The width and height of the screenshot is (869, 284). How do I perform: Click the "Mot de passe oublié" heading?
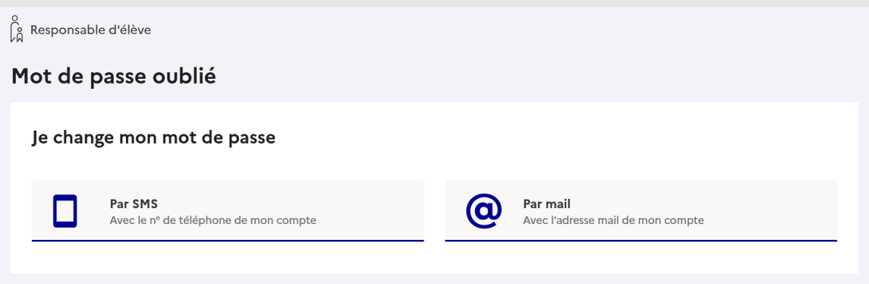pyautogui.click(x=114, y=76)
